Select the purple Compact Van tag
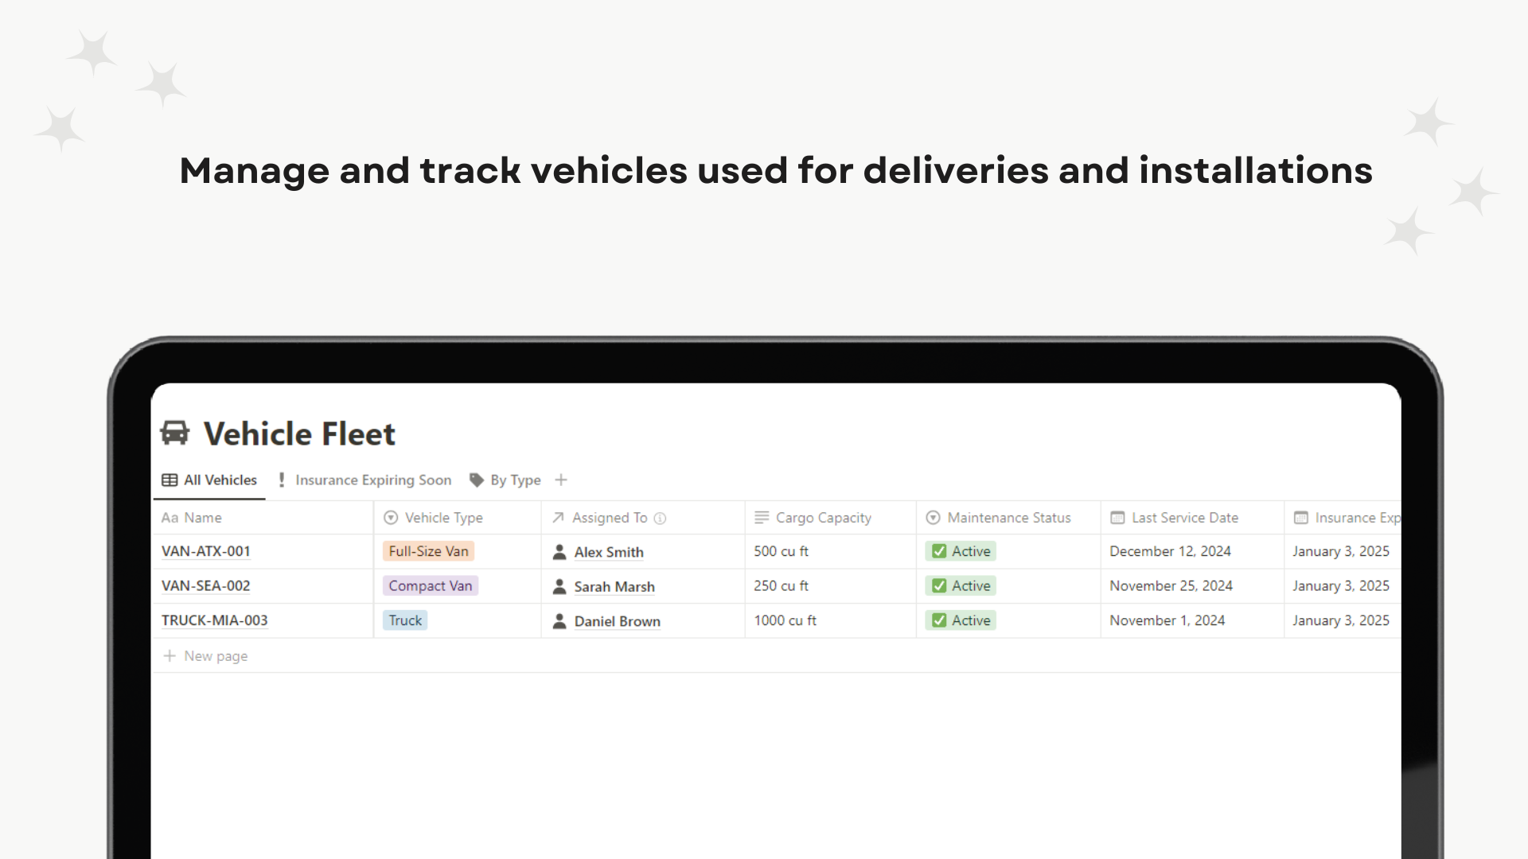Viewport: 1528px width, 859px height. click(x=431, y=586)
